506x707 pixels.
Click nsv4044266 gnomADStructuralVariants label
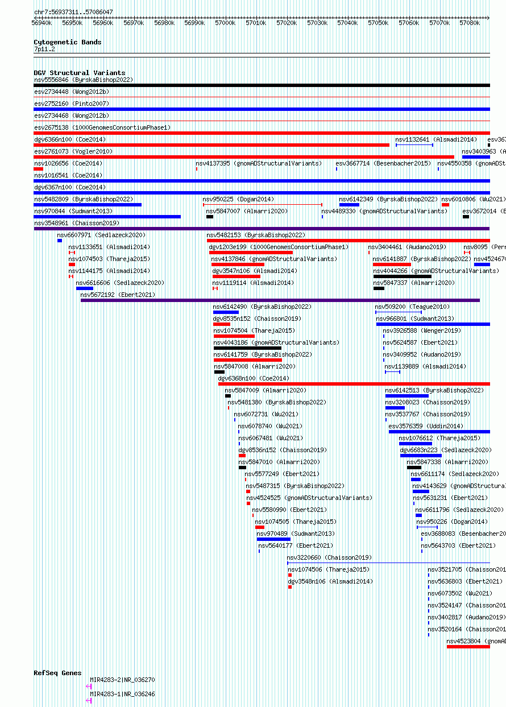click(x=436, y=271)
